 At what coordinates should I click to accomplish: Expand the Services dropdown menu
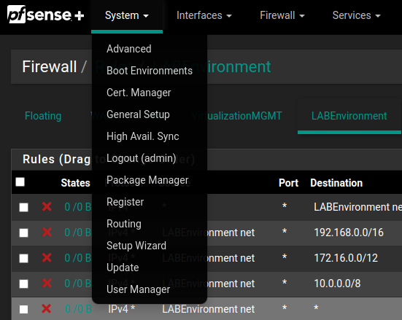[x=356, y=15]
